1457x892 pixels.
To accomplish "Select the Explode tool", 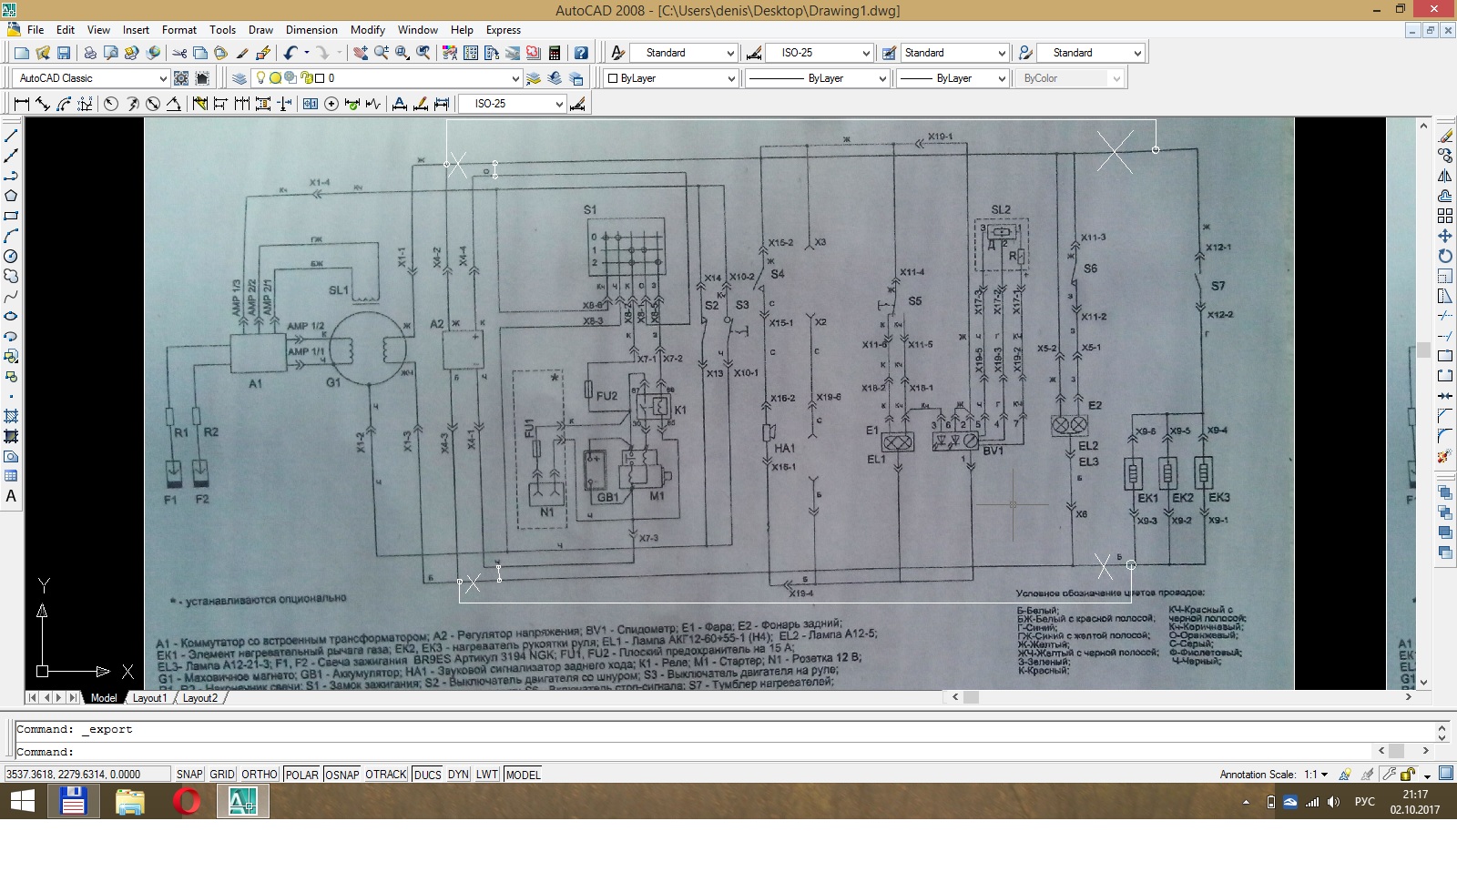I will [1445, 456].
